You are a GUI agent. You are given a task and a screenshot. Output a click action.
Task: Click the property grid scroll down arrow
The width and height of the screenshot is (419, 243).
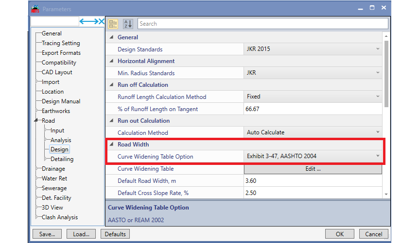coord(386,194)
